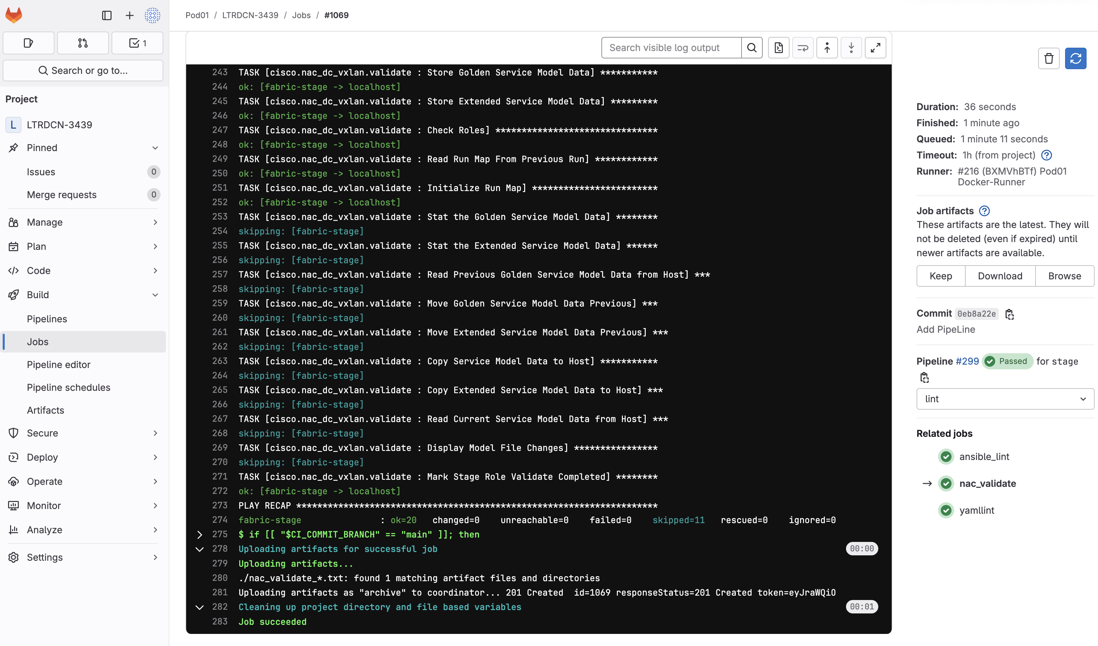This screenshot has height=646, width=1098.
Task: Open Pipelines in the sidebar
Action: click(x=47, y=319)
